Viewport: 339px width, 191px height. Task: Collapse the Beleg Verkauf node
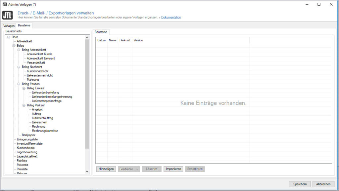click(x=24, y=105)
